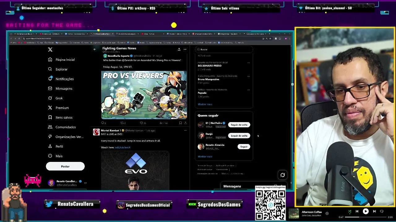This screenshot has height=222, width=396.
Task: Seek on the song progress bar
Action: pos(366,217)
